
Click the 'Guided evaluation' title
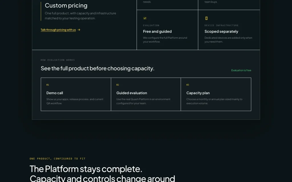132,93
